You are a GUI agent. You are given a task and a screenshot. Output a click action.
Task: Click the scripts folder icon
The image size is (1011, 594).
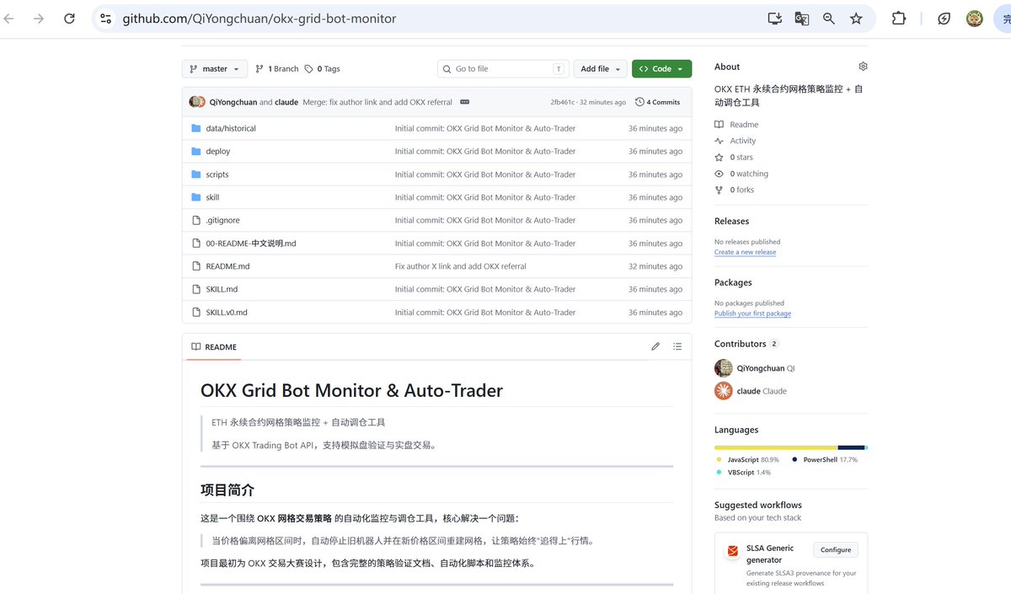pos(196,174)
